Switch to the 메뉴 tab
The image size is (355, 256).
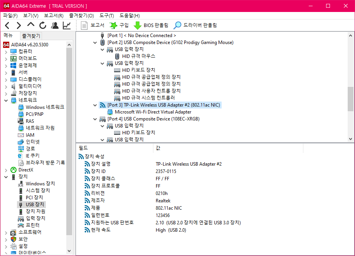pos(8,36)
